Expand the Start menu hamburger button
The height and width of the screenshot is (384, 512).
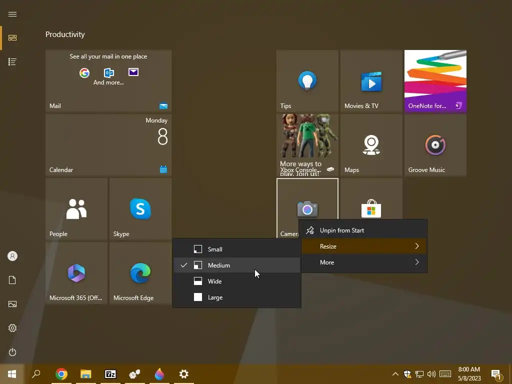pos(12,14)
